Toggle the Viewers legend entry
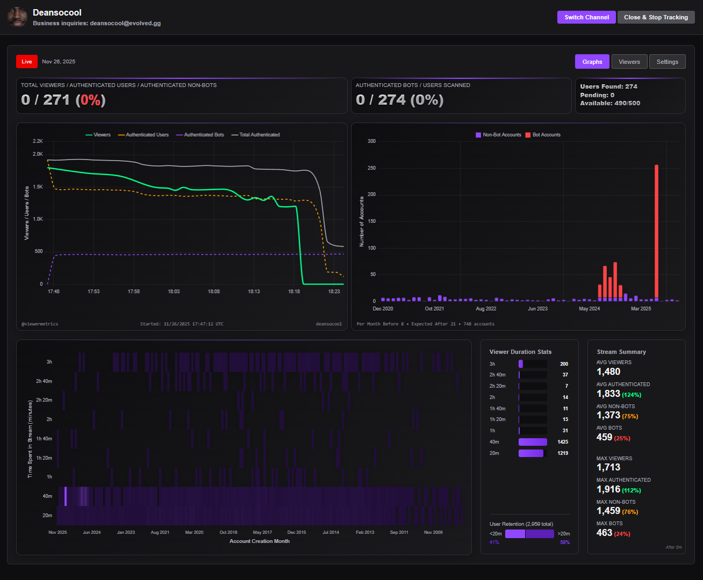Screen dimensions: 703x580 (98, 135)
